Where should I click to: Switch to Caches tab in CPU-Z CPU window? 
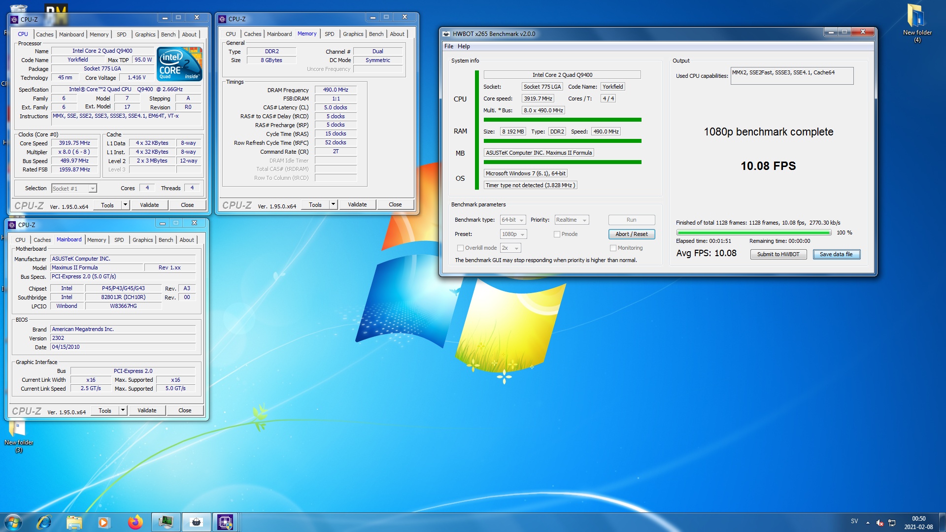(45, 34)
